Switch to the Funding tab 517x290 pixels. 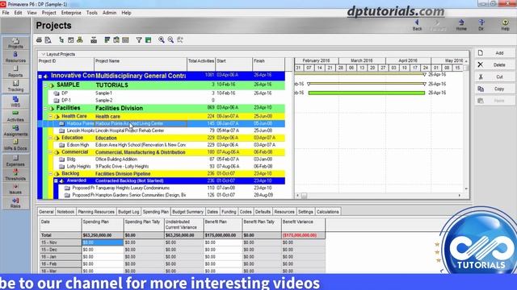point(229,212)
